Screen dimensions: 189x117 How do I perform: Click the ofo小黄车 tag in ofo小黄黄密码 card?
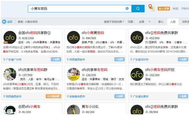tap(102, 42)
